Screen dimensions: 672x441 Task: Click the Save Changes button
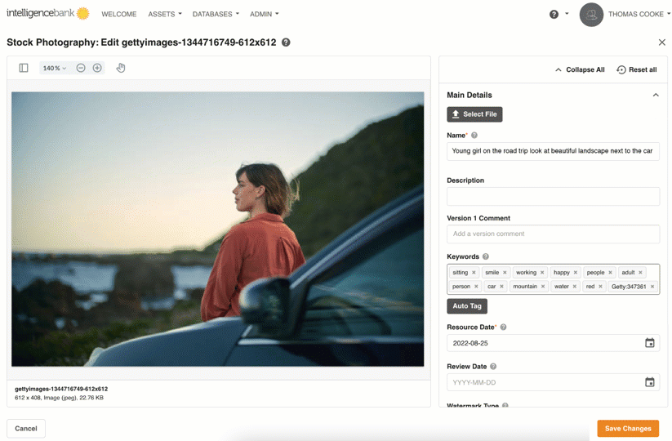(627, 428)
